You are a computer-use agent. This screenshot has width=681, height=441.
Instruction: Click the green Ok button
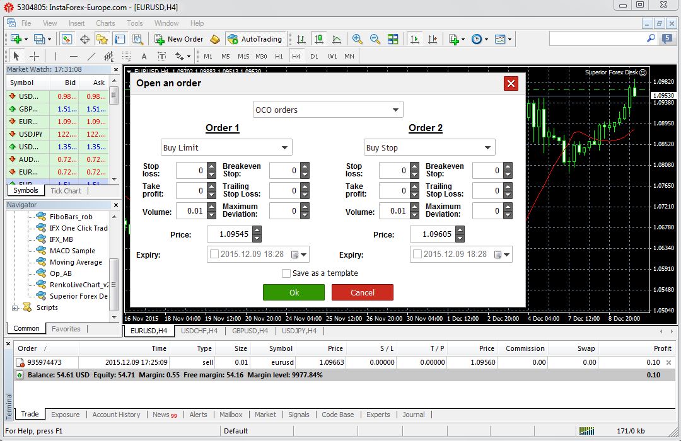(x=294, y=292)
